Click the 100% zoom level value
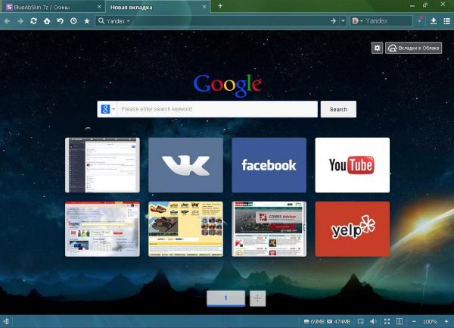 [x=430, y=321]
